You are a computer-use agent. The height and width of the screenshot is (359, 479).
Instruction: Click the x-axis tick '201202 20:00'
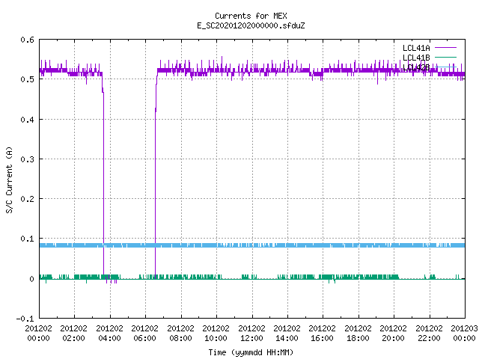[x=393, y=333]
